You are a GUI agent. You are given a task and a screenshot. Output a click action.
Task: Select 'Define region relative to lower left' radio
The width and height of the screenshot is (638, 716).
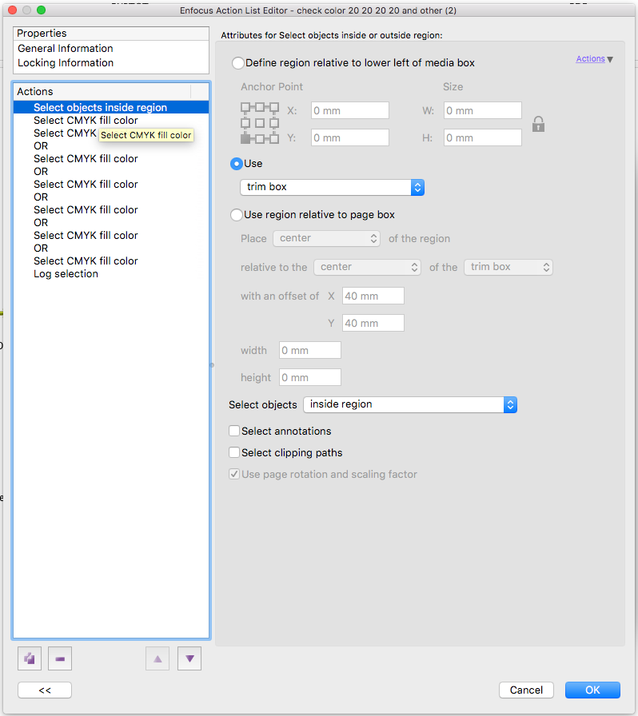pos(237,63)
